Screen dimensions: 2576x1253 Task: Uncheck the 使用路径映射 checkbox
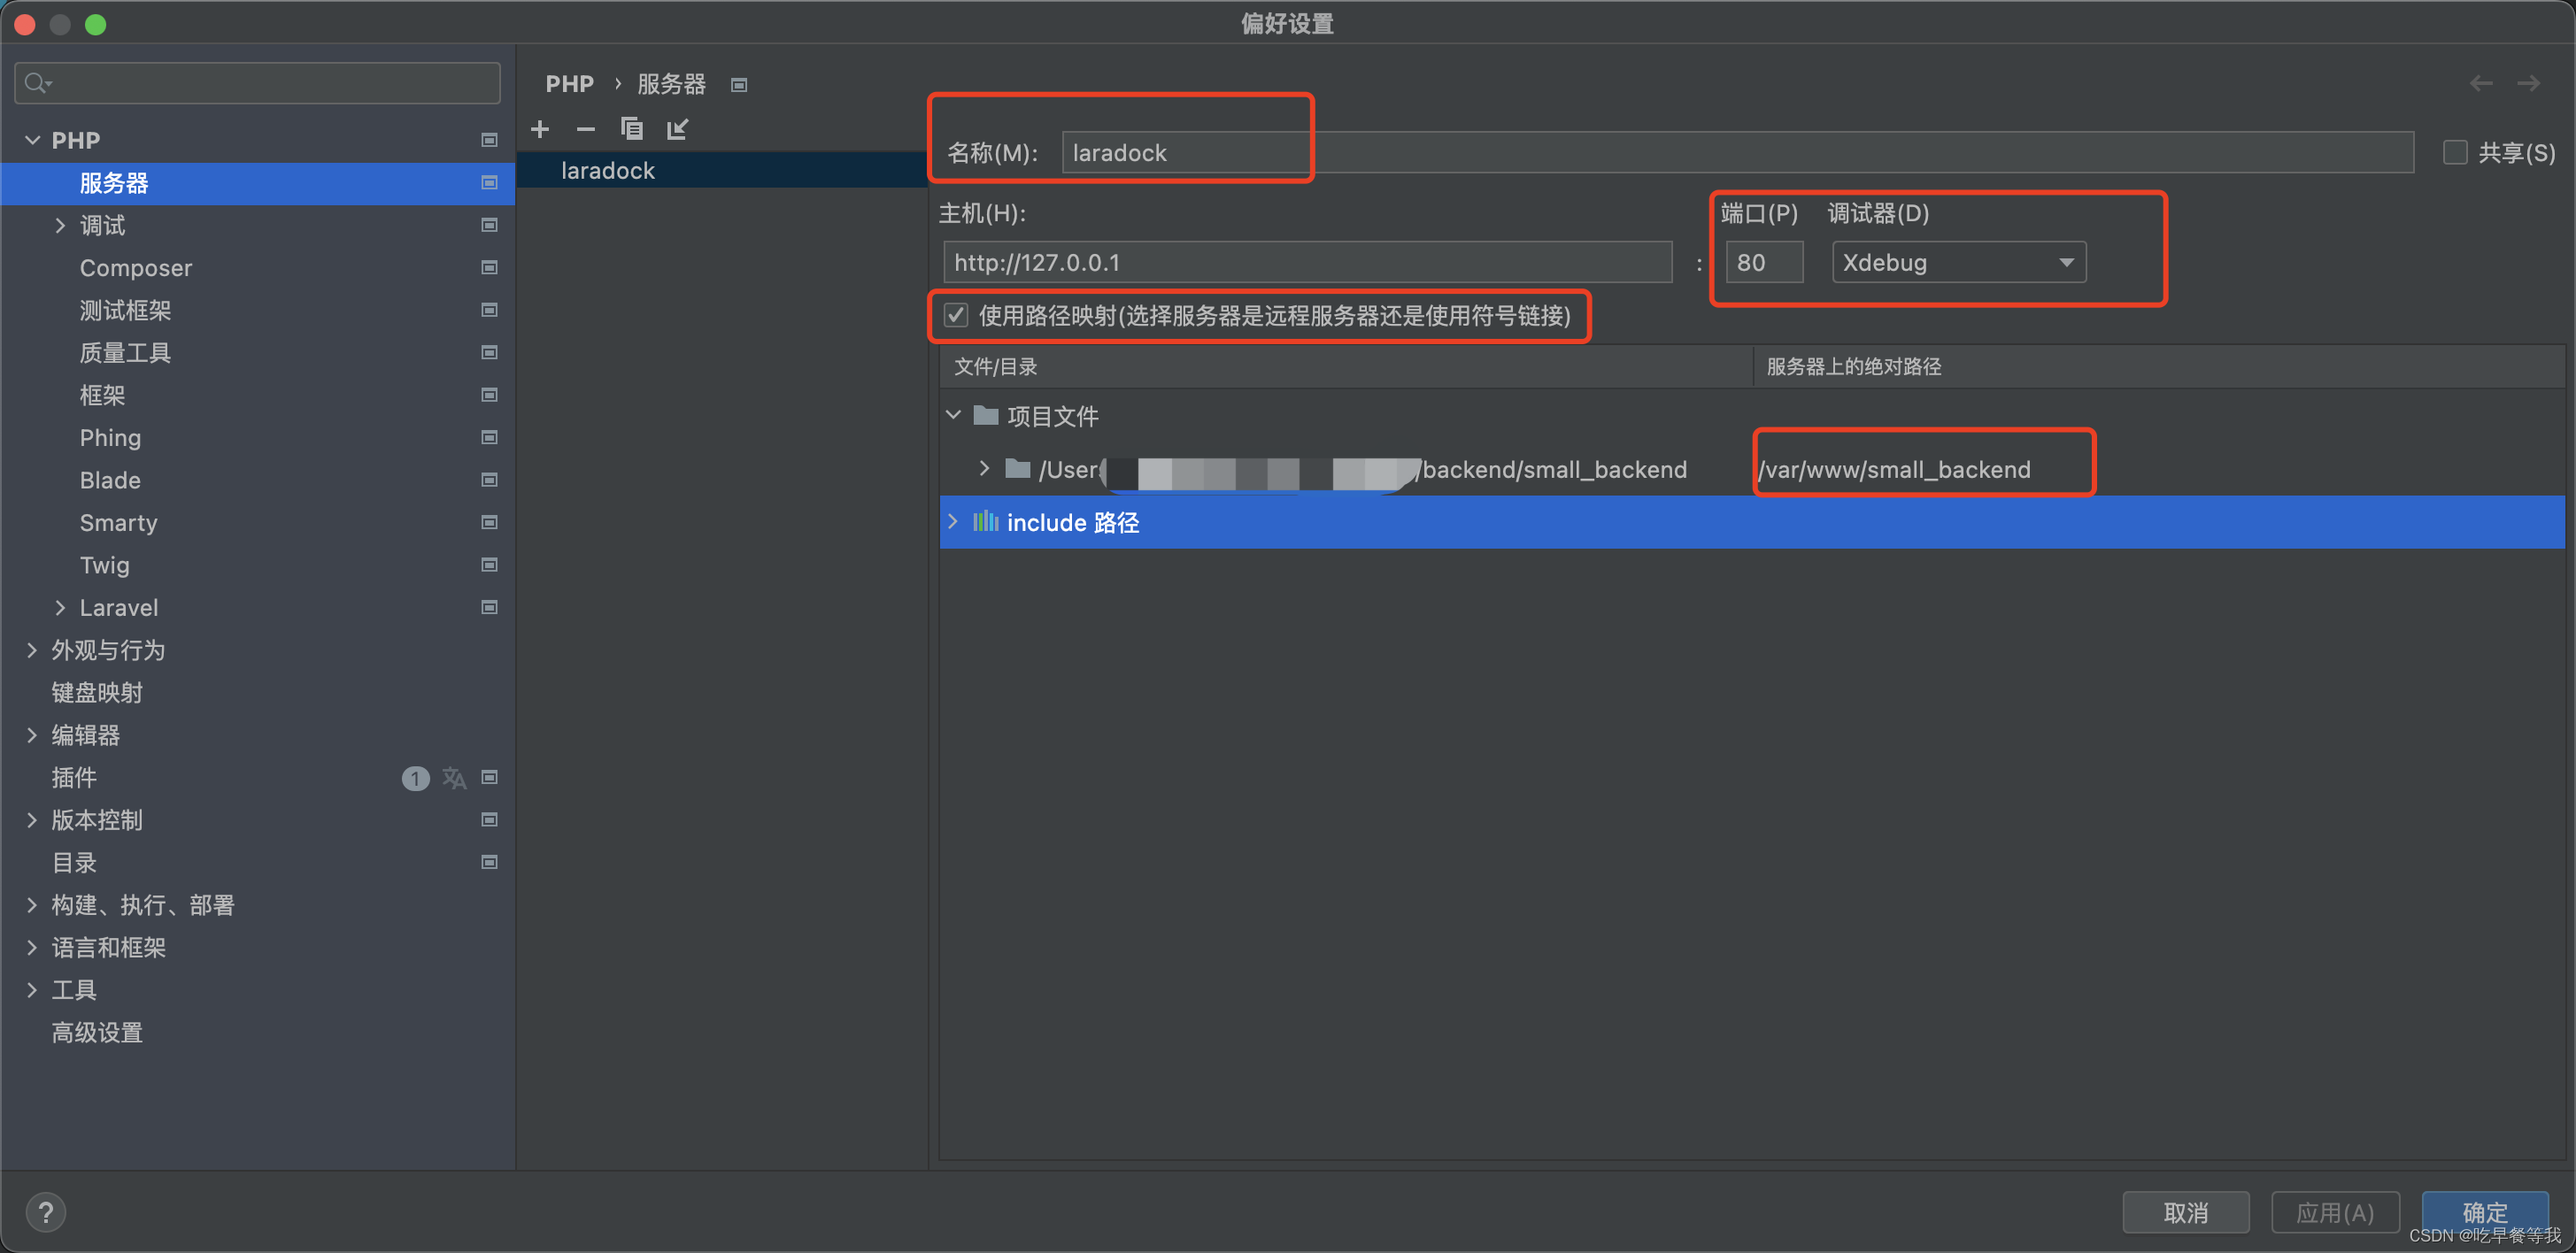pyautogui.click(x=956, y=315)
